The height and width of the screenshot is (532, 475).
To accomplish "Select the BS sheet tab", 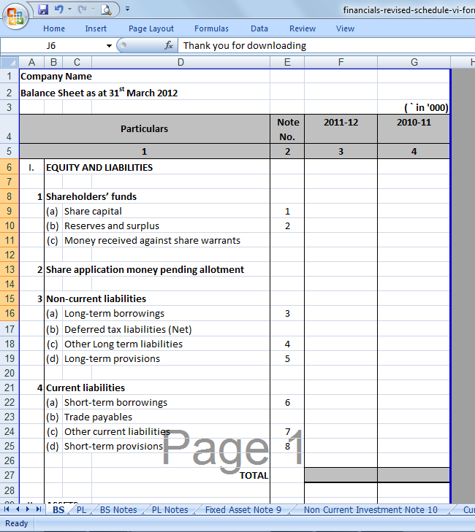I will [x=58, y=509].
